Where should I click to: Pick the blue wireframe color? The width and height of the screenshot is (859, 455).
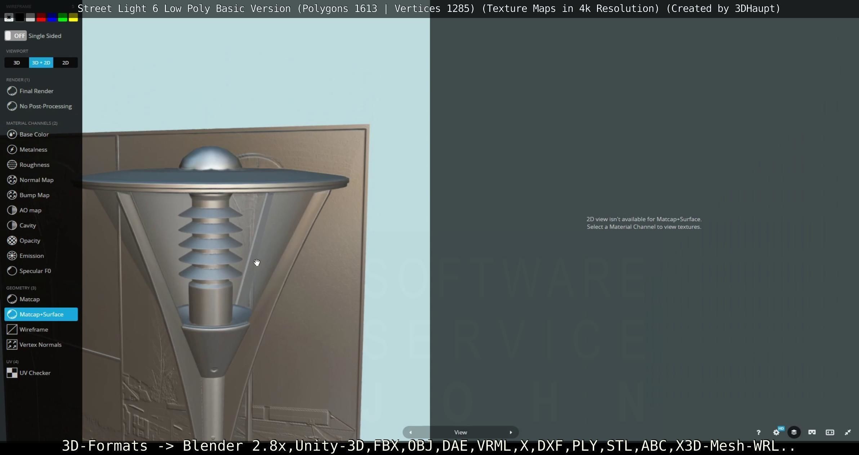(52, 17)
